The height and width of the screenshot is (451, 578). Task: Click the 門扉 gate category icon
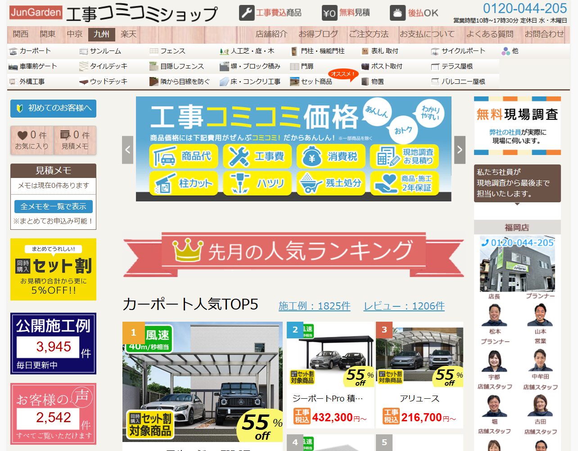click(294, 66)
